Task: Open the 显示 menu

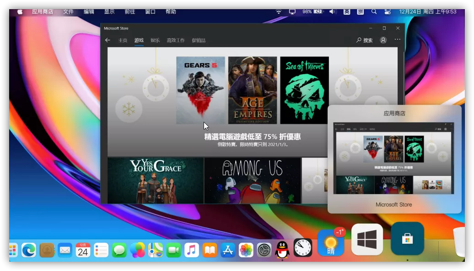Action: (x=109, y=11)
